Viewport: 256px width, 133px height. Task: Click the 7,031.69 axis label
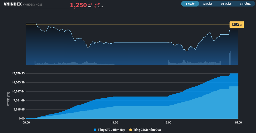[19, 100]
